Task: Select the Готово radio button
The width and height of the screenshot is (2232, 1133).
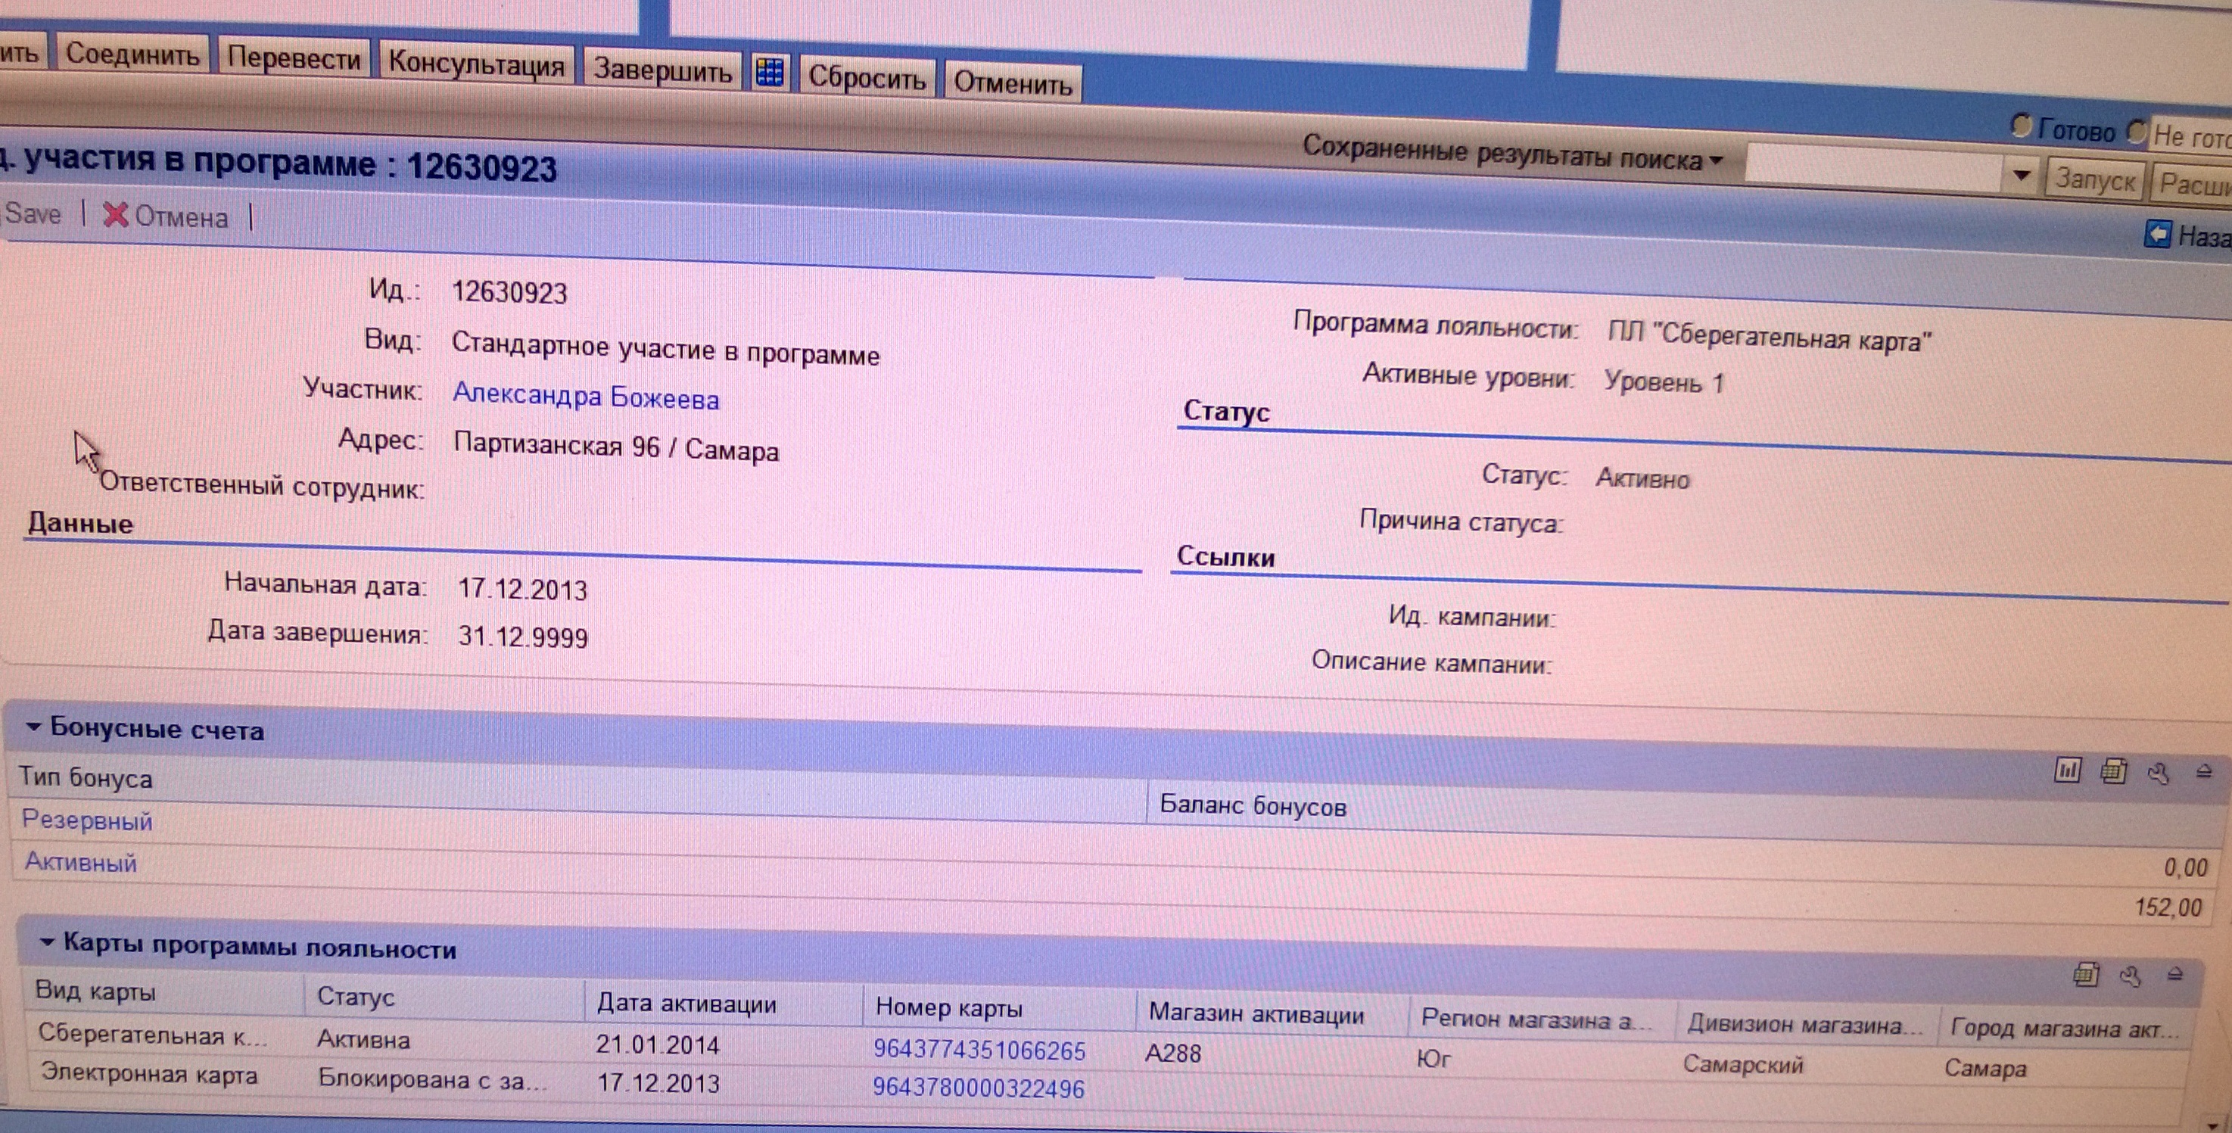Action: [2021, 126]
